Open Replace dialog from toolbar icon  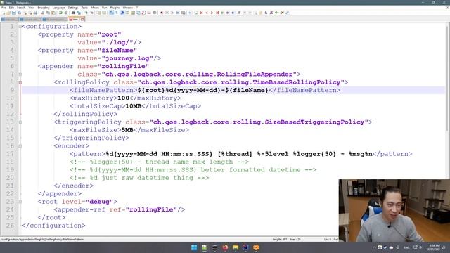(79, 13)
